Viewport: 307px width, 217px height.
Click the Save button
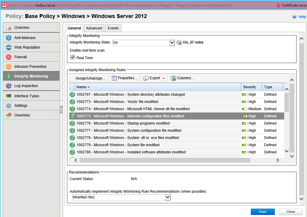click(x=263, y=212)
